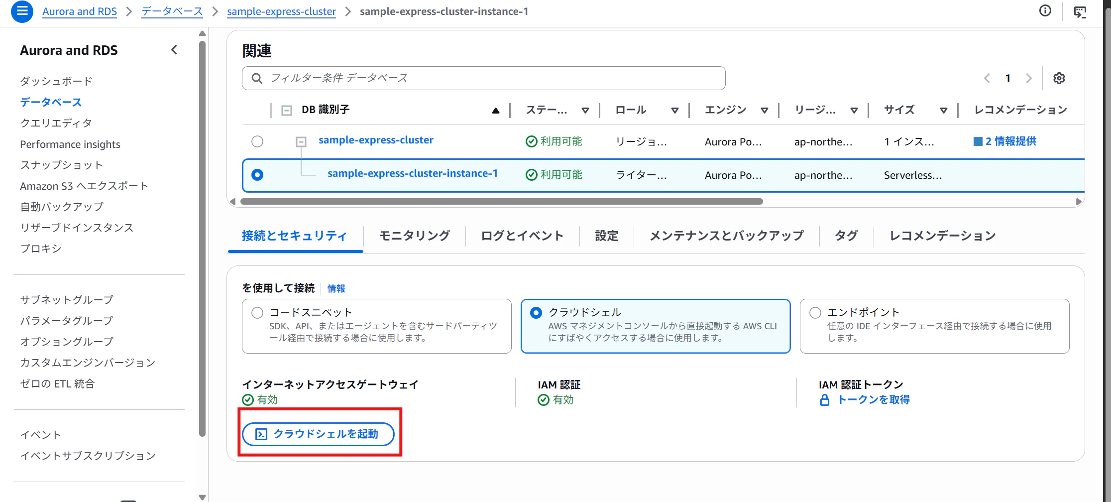Screen dimensions: 1111x502
Task: Sort by サイズ column arrow
Action: pyautogui.click(x=944, y=111)
